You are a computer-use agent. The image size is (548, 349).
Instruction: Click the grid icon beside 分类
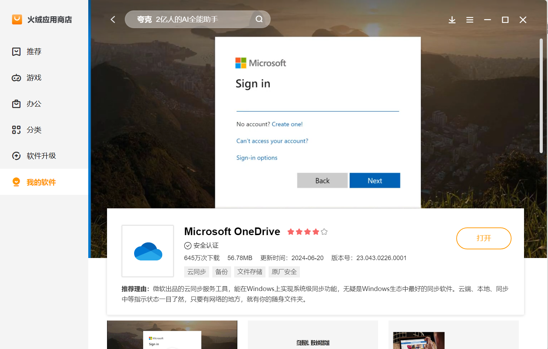tap(16, 130)
